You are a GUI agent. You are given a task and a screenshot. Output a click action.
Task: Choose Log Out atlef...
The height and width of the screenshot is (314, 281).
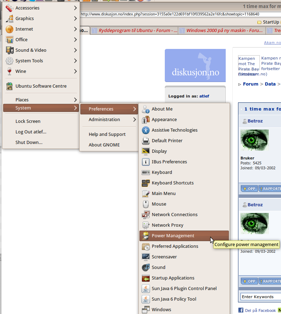(41, 132)
